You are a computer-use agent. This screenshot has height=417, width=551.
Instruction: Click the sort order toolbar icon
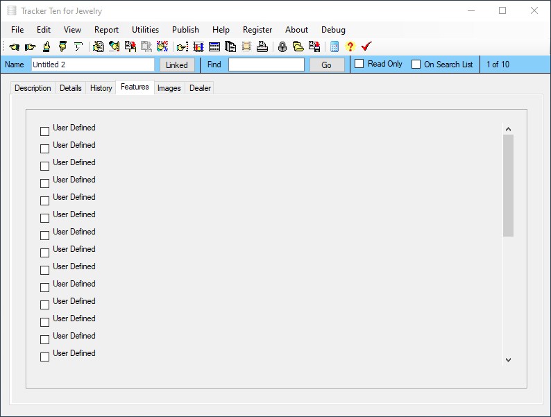(78, 46)
